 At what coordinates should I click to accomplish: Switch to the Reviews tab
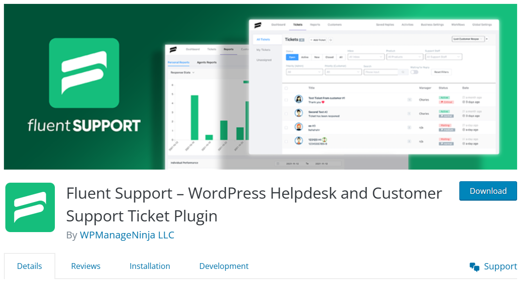tap(86, 266)
